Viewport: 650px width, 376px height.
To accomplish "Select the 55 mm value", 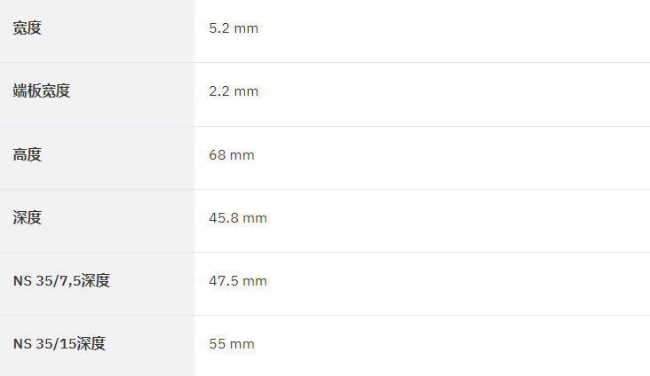I will 231,344.
